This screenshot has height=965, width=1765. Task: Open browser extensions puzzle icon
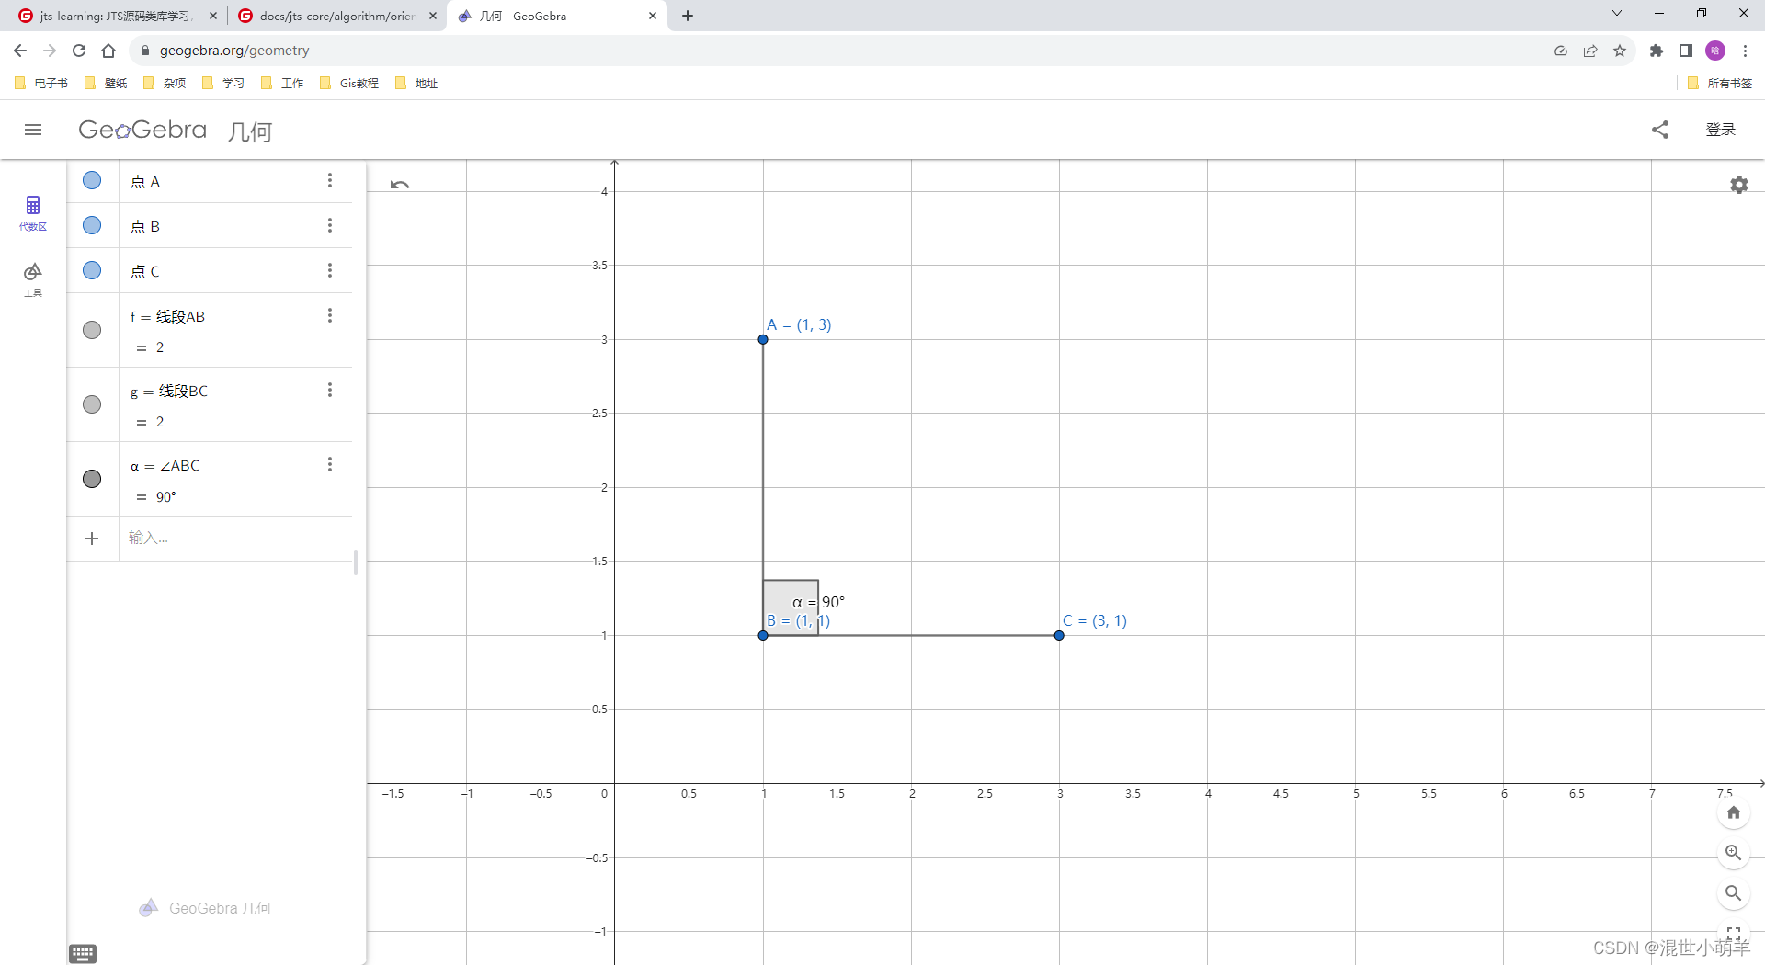pos(1657,51)
